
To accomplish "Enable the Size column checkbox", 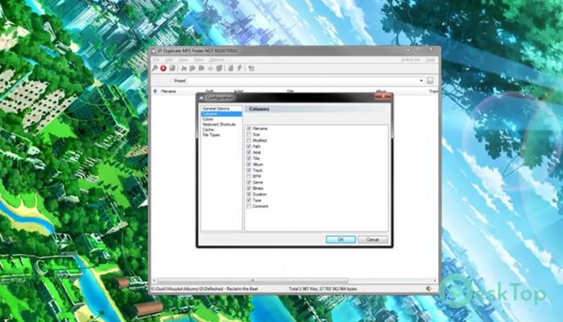I will pyautogui.click(x=249, y=133).
